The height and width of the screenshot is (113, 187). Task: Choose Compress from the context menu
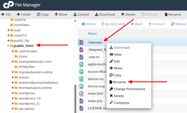pos(119,103)
